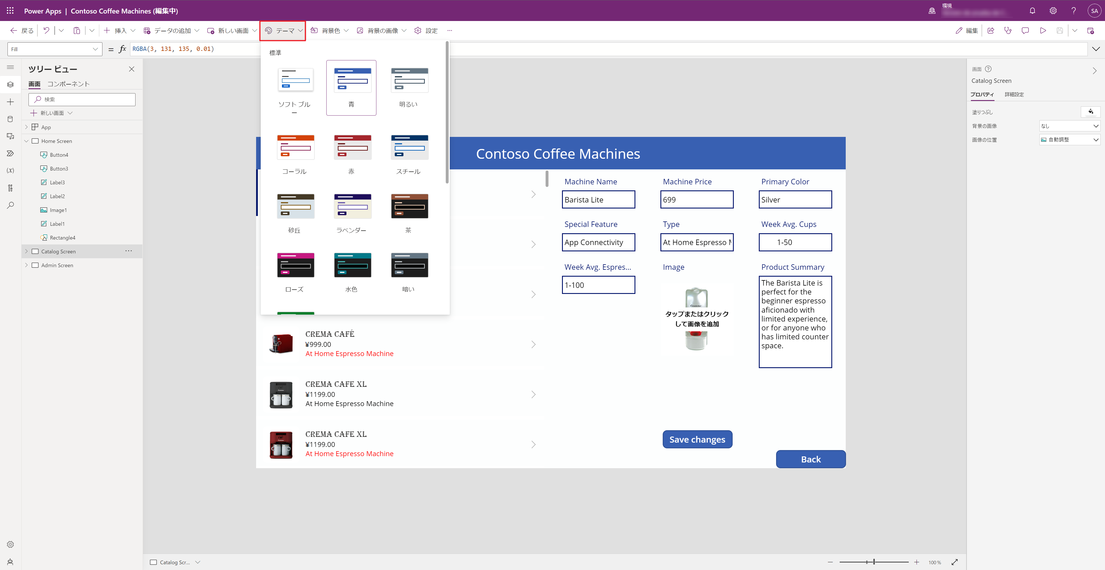This screenshot has width=1105, height=570.
Task: Adjust the zoom slider in status bar
Action: click(x=874, y=562)
